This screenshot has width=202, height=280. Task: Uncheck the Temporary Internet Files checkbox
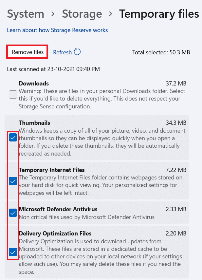point(13,181)
